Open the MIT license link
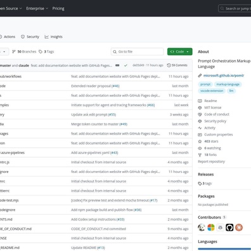This screenshot has height=251, width=251. pos(213,108)
